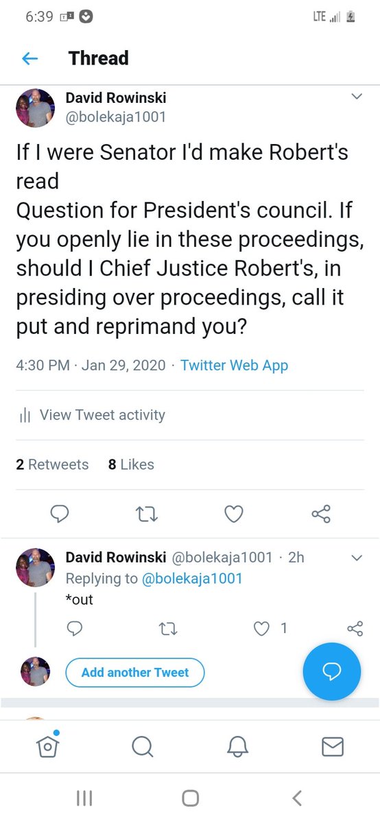
Task: Open the main tweet's dropdown chevron menu
Action: pos(356,97)
